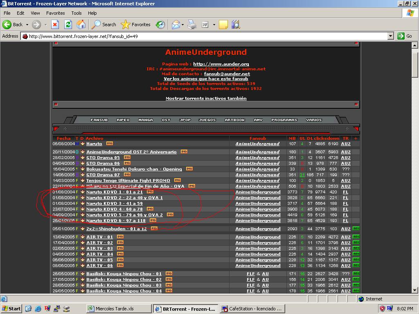The height and width of the screenshot is (314, 419).
Task: Switch to CafeStation taskbar window
Action: tap(252, 309)
